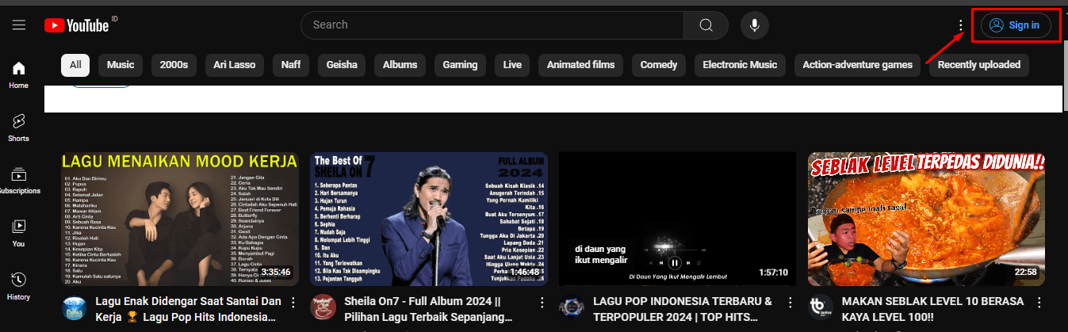Open The Best Of Sheila On 7 thumbnail

[x=429, y=219]
